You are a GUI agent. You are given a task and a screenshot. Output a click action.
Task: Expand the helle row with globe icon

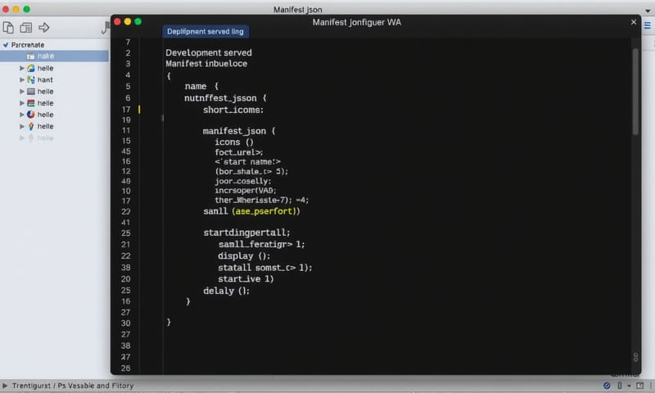(x=22, y=68)
